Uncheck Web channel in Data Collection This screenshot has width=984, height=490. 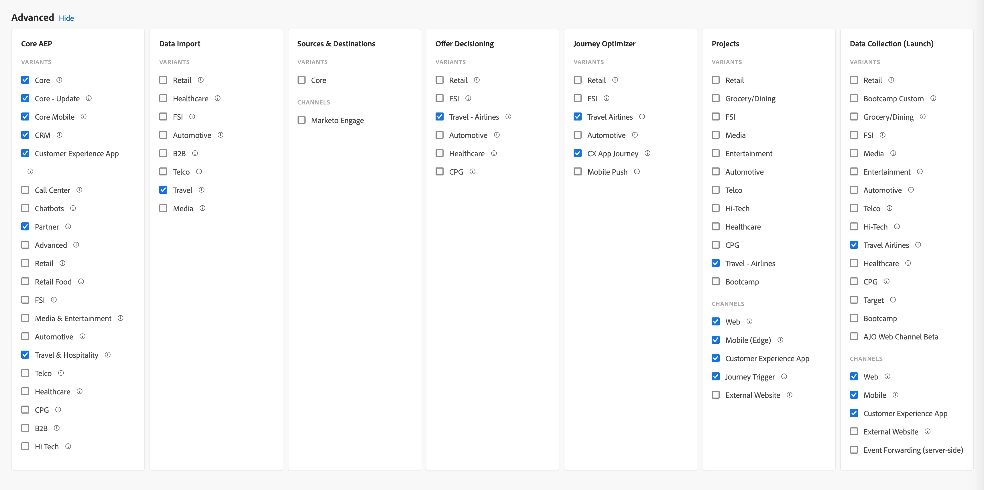tap(854, 376)
